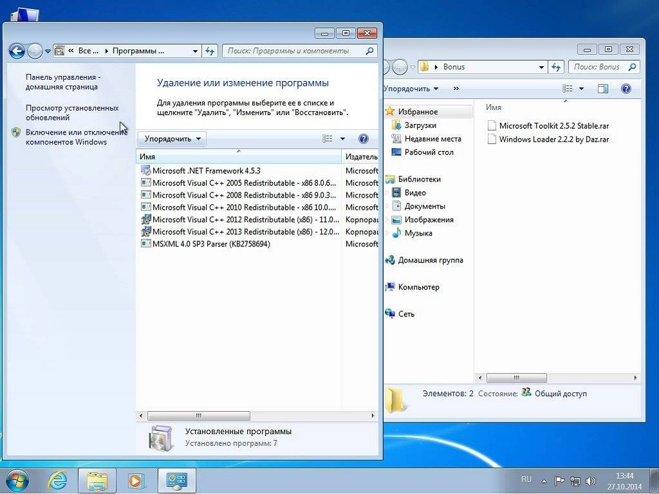Viewport: 659px width, 494px height.
Task: Open Рабочий стол in navigation pane
Action: tap(429, 152)
